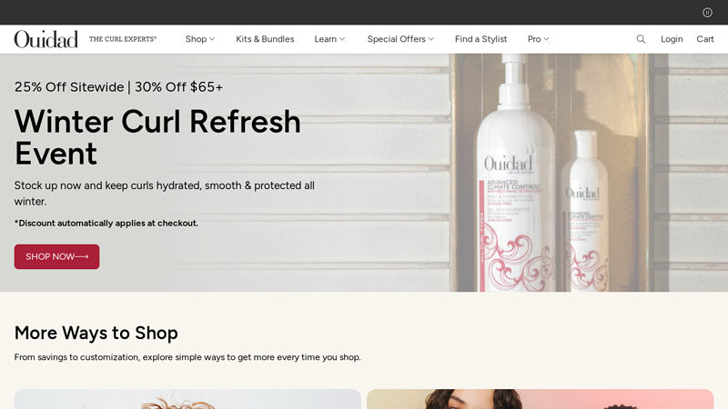Pause the announcement bar rotation
Viewport: 728px width, 409px height.
pyautogui.click(x=707, y=13)
